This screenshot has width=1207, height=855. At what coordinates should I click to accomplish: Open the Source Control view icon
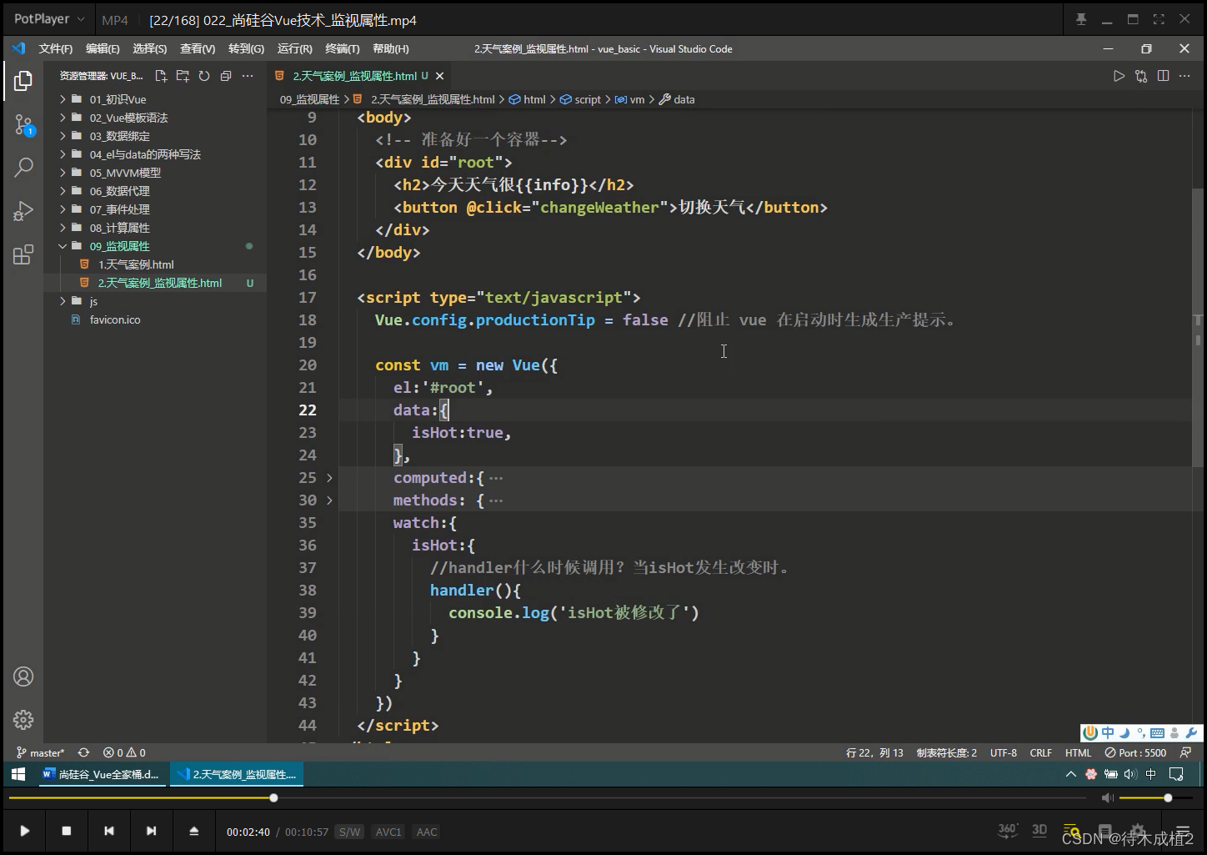point(23,126)
